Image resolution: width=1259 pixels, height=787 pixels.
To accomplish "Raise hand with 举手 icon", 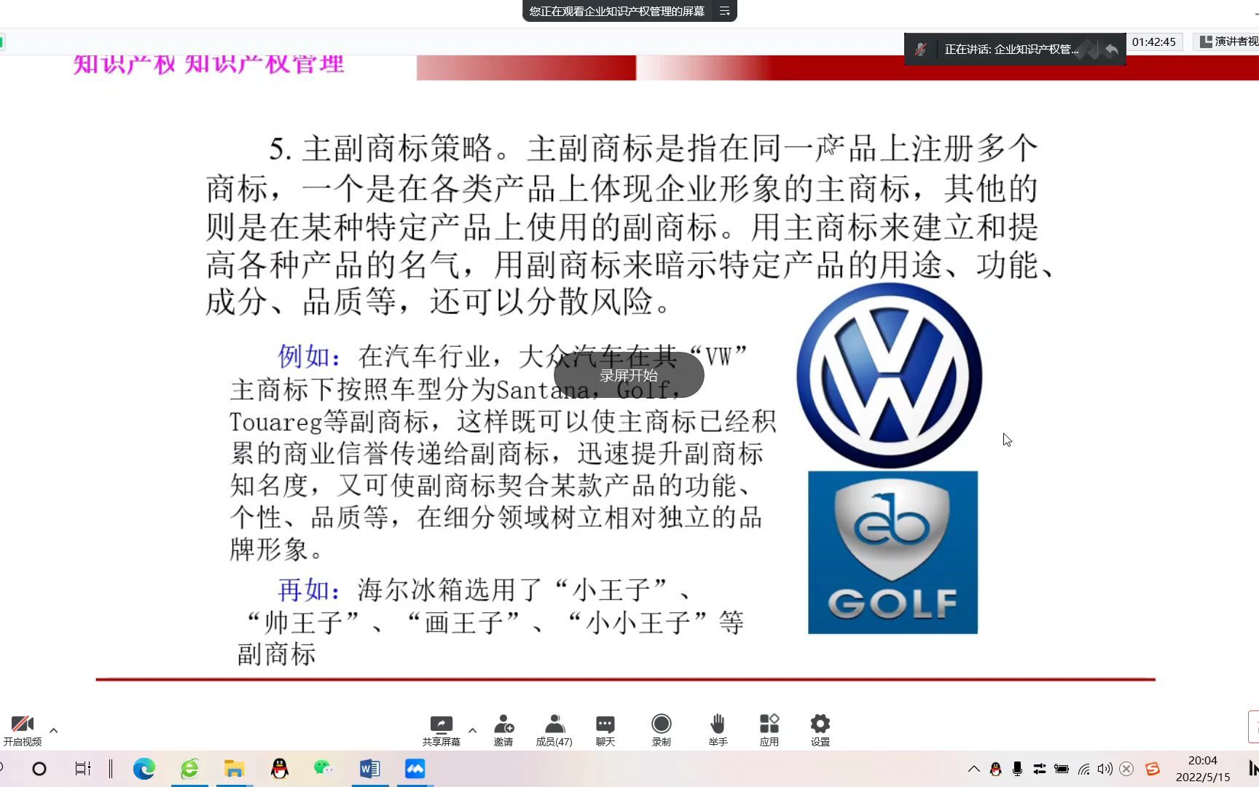I will click(x=718, y=731).
